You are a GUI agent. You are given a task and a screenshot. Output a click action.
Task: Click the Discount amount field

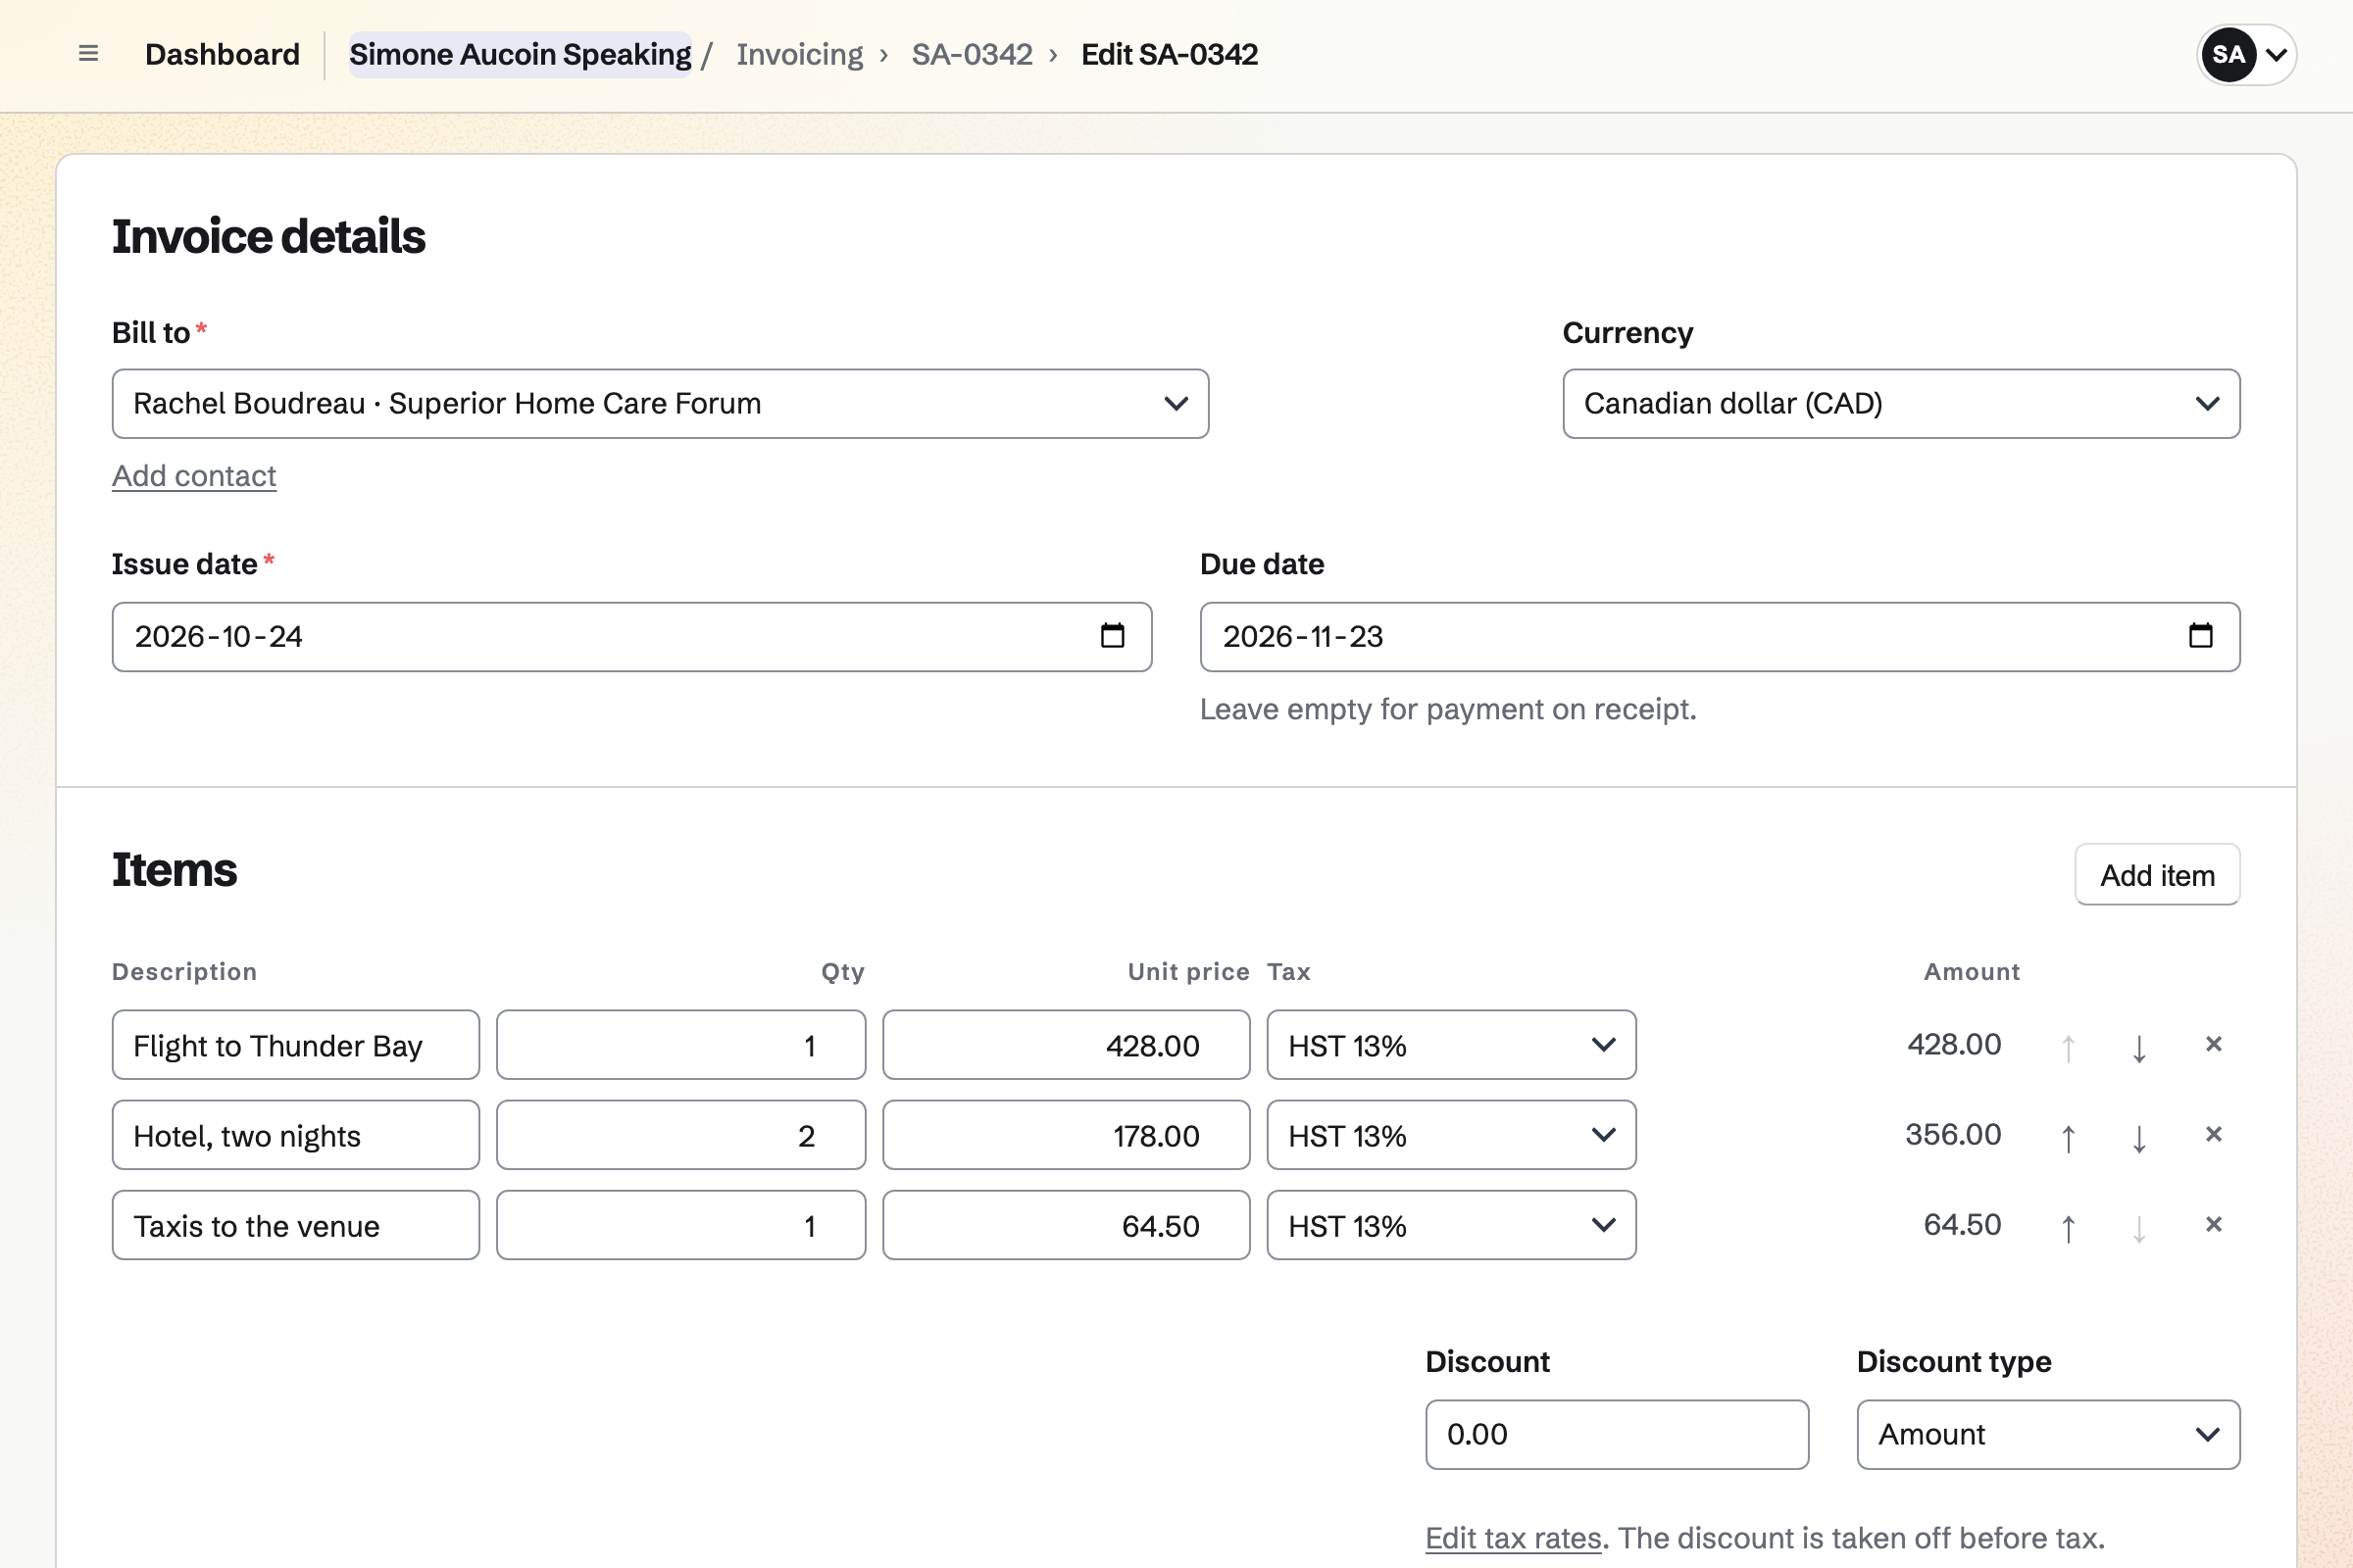tap(1617, 1434)
